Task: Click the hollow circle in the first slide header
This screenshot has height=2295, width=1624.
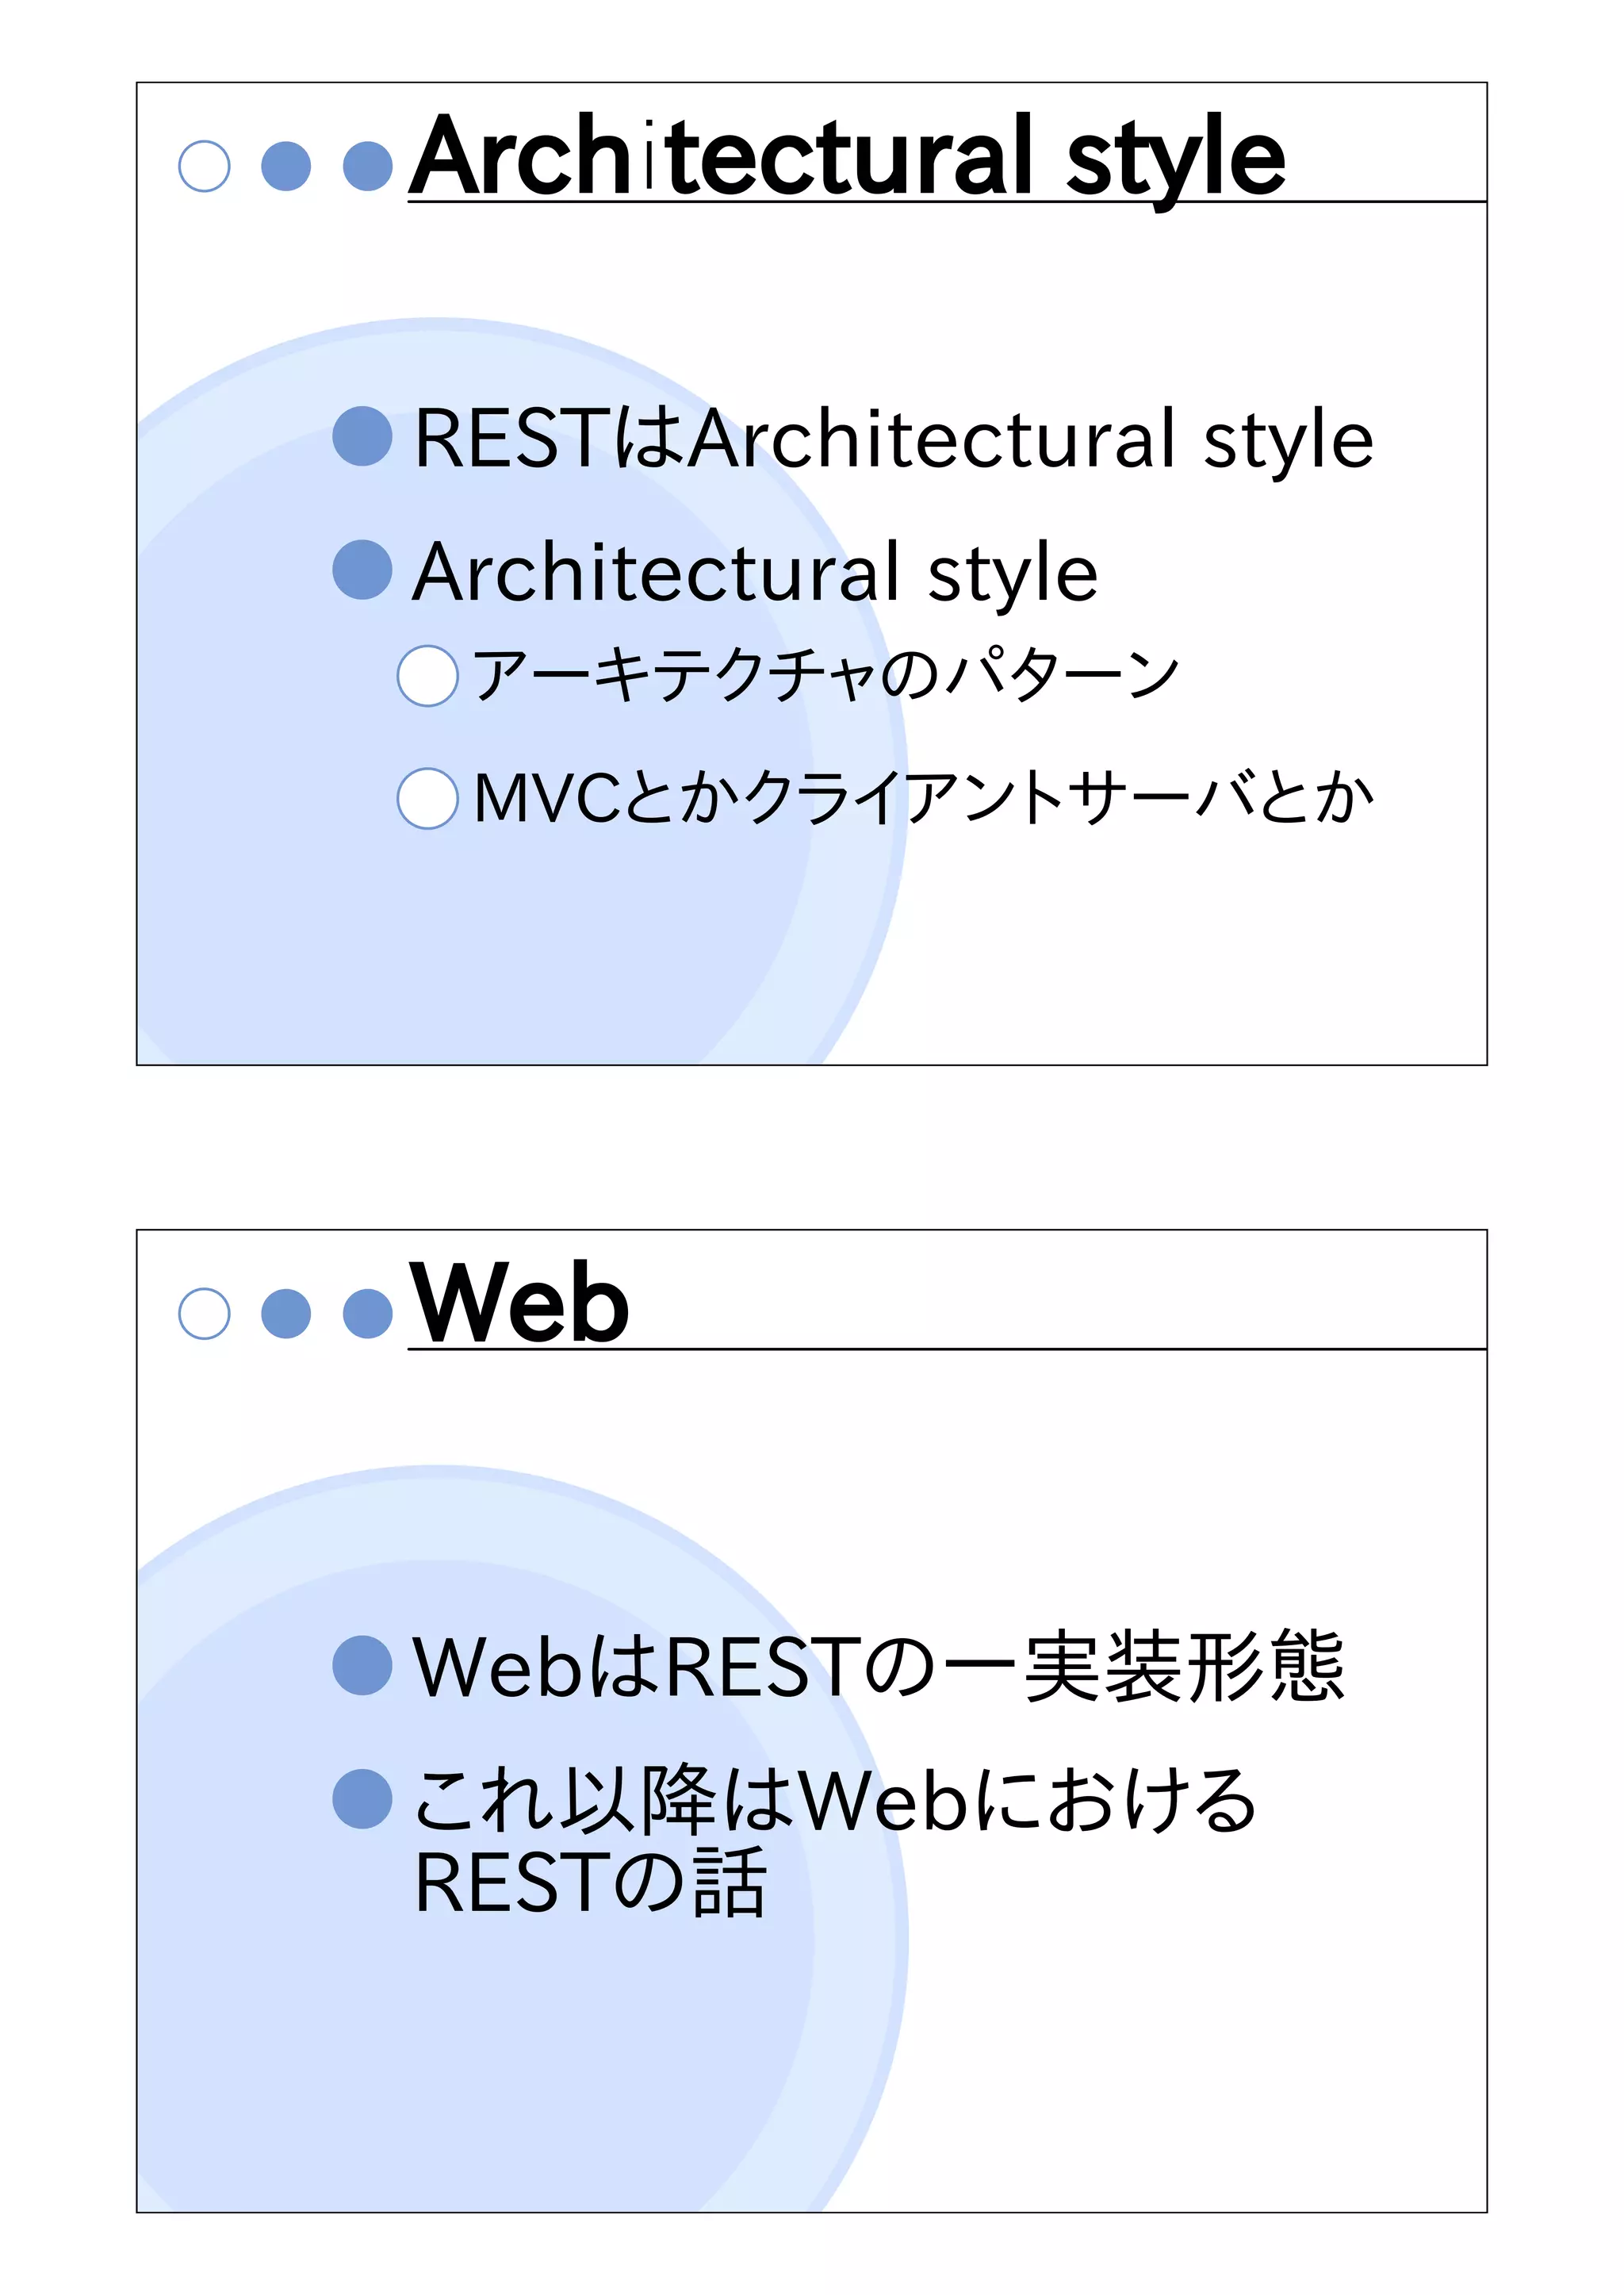Action: [x=204, y=166]
